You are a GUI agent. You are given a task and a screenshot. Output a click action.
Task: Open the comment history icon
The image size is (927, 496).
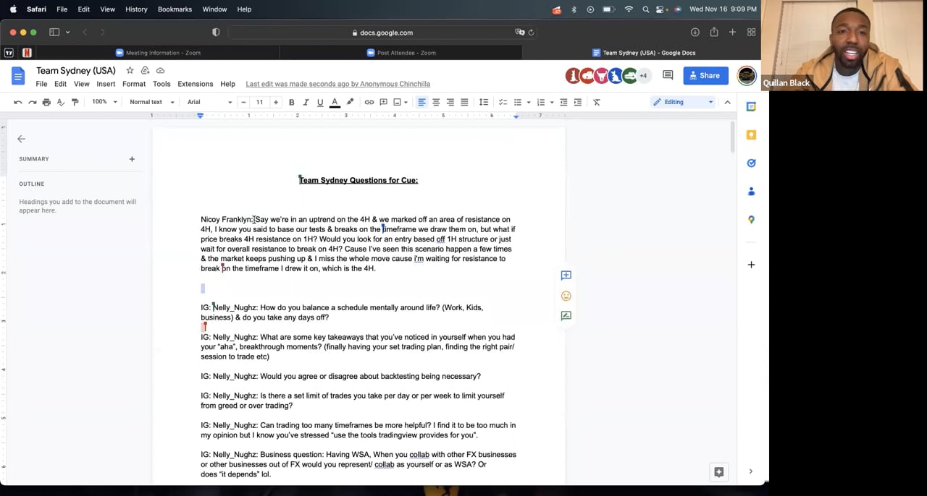[668, 75]
